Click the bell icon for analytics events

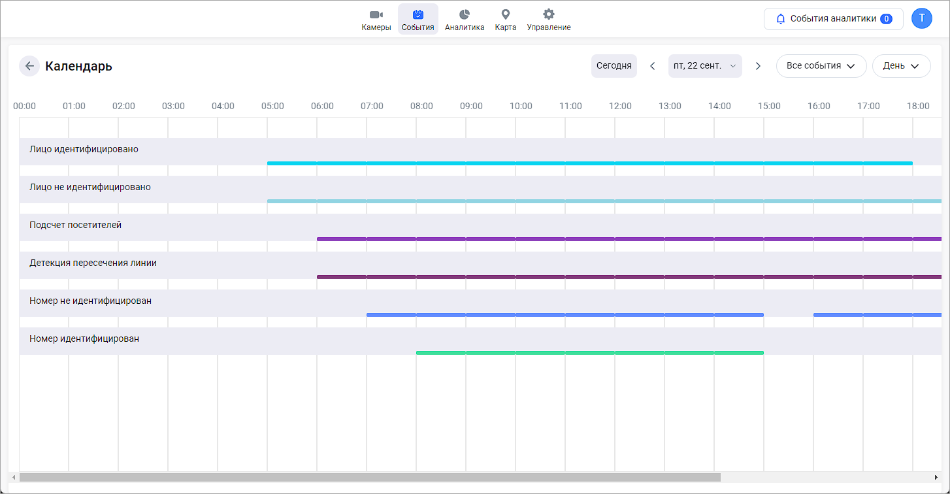[780, 19]
